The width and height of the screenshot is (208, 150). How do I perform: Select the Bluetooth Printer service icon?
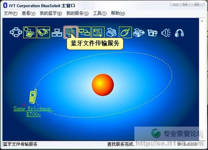111,32
